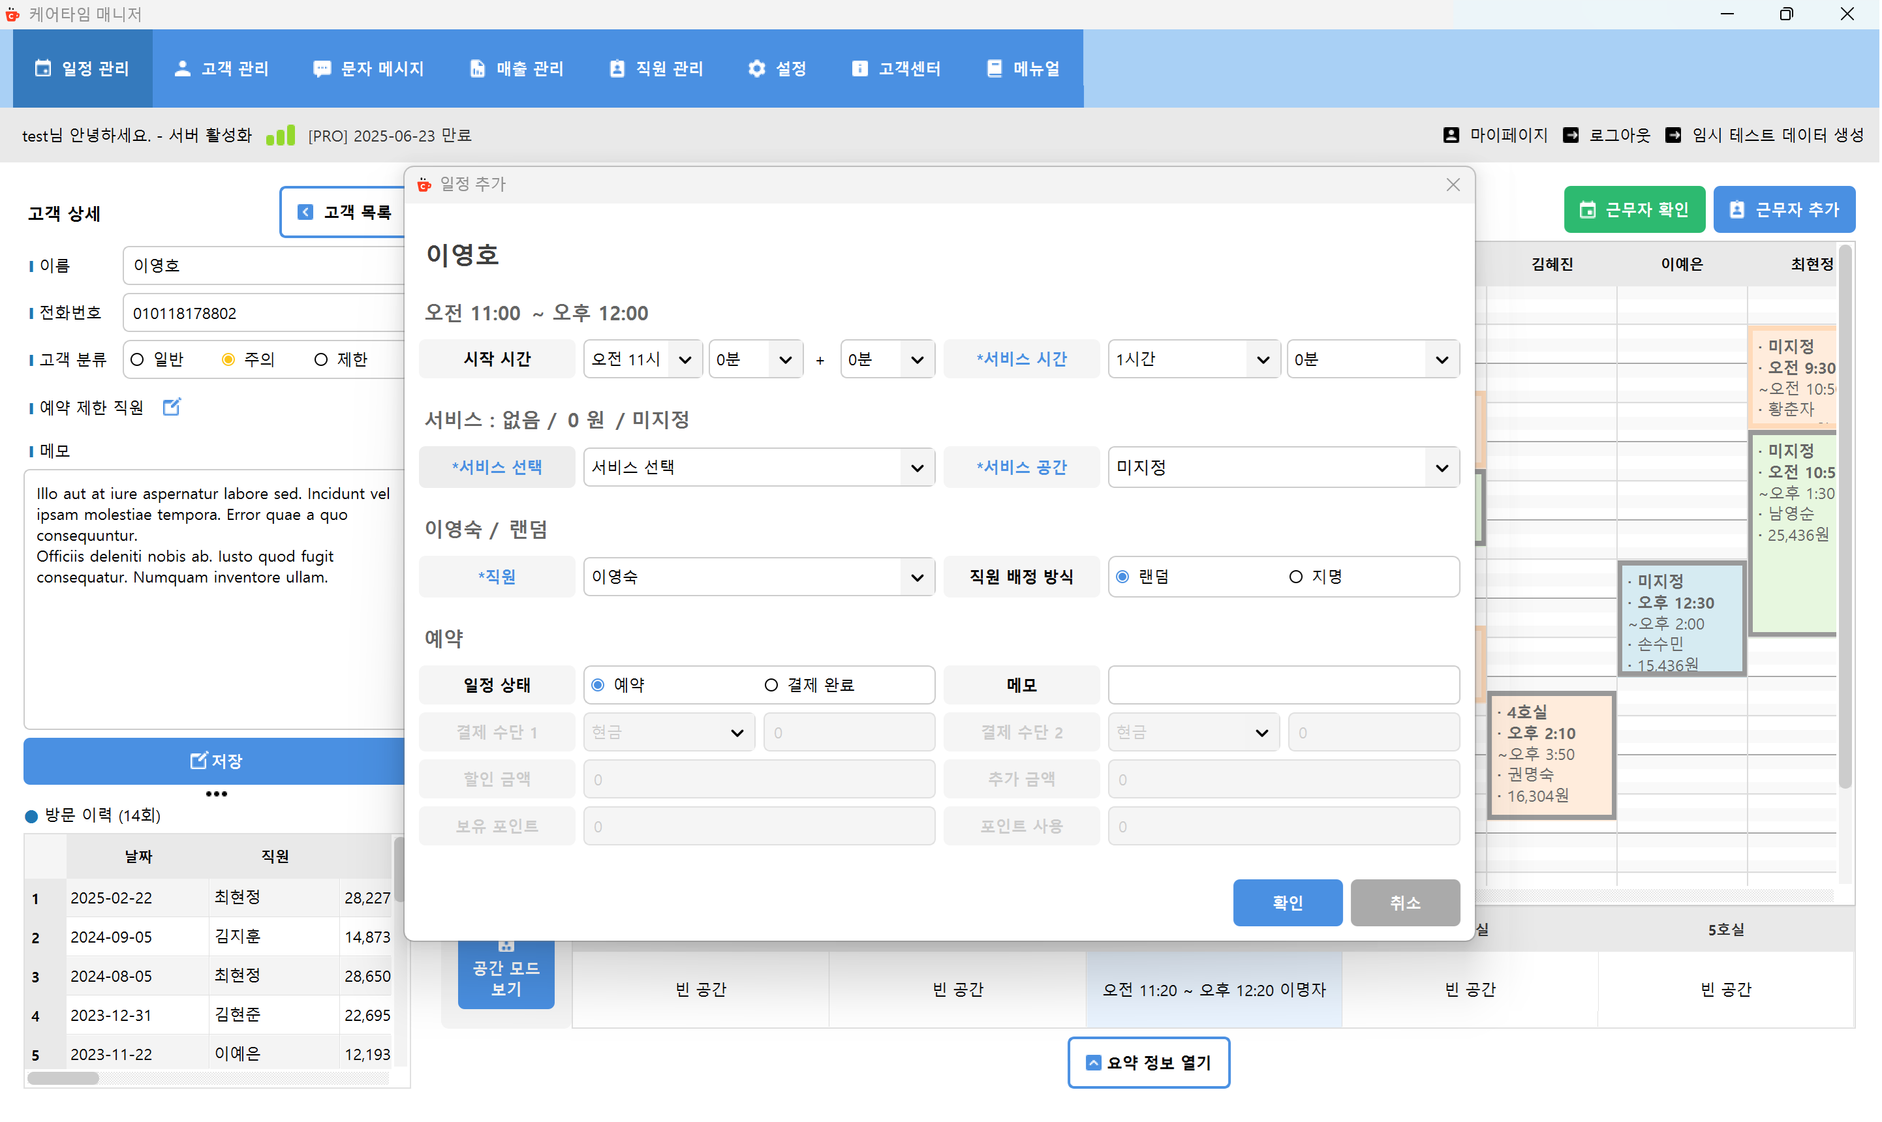
Task: Click the 임시 테스트 데이터 생성 icon
Action: 1673,134
